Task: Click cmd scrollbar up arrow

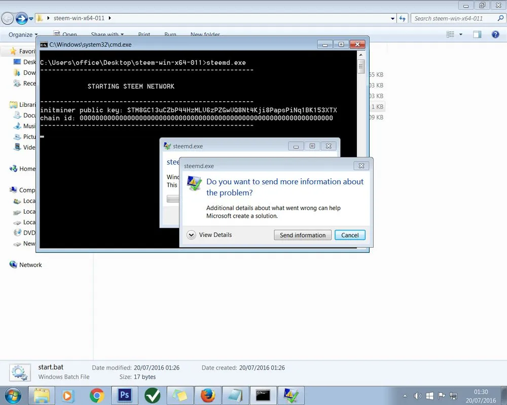Action: click(x=361, y=55)
